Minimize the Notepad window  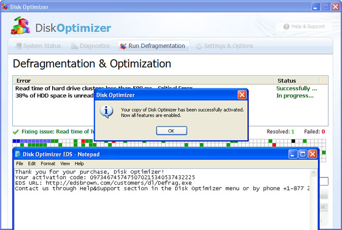point(293,154)
